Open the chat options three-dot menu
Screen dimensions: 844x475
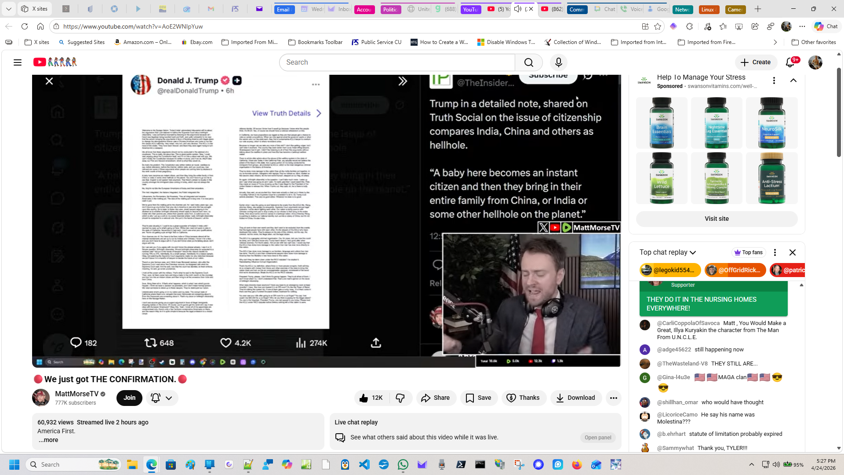point(775,252)
